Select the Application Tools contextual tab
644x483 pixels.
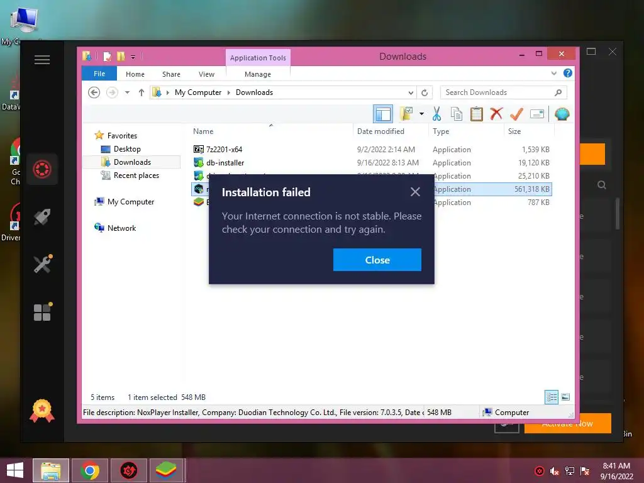coord(258,58)
